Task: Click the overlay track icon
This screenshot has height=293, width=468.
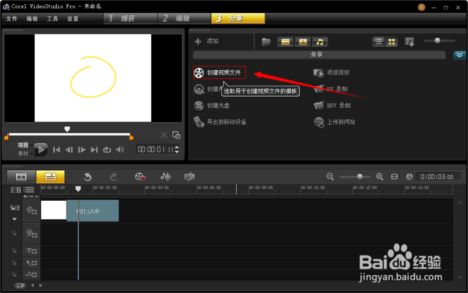Action: tap(31, 234)
